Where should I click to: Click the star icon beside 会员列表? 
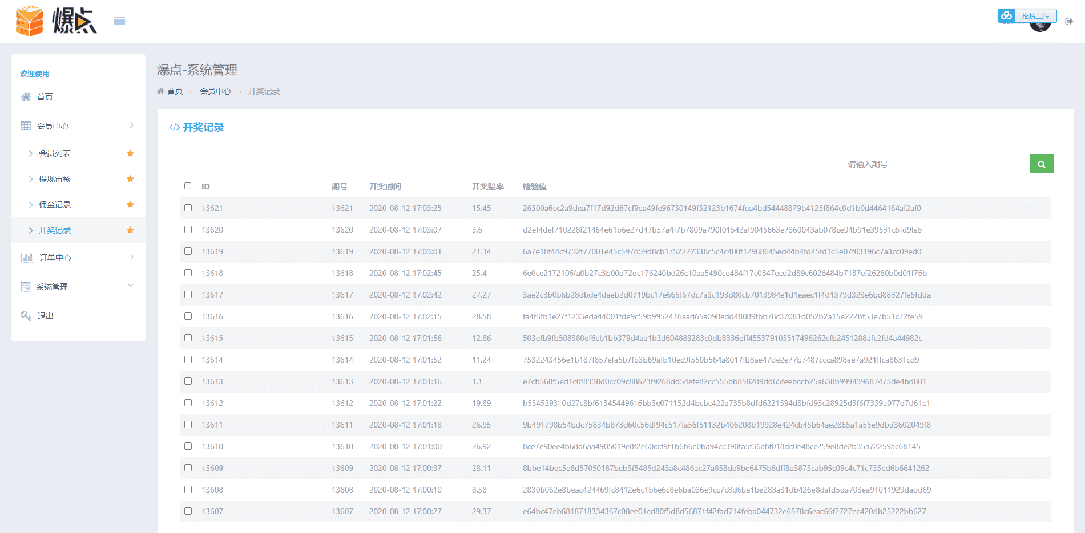coord(130,153)
